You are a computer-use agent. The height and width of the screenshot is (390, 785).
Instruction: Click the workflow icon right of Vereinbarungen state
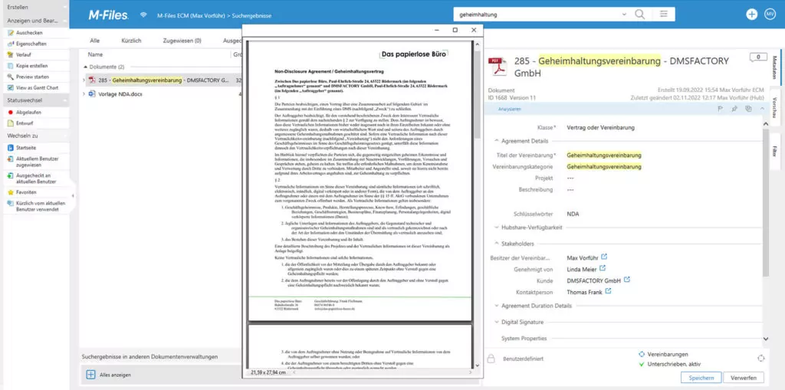click(x=761, y=358)
